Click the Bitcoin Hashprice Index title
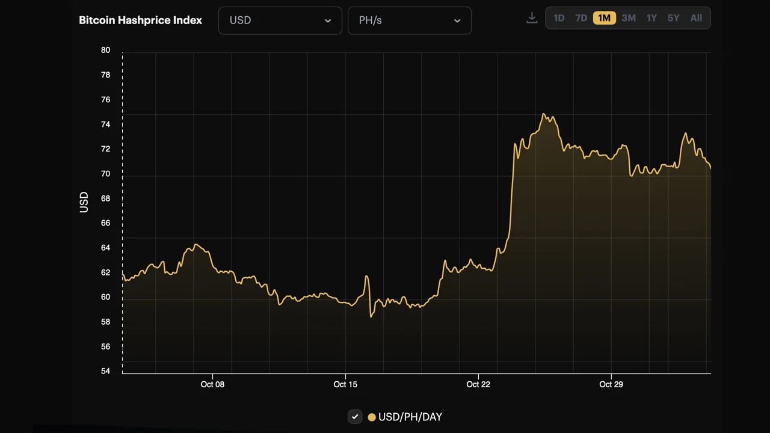 140,20
